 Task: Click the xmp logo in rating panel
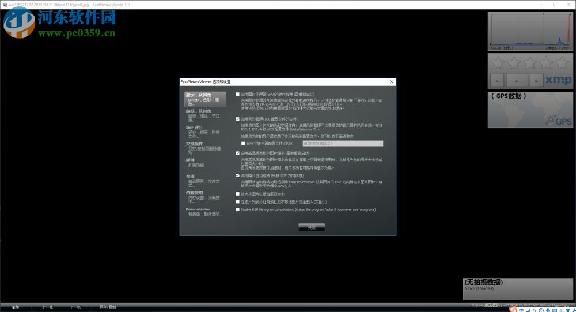click(x=558, y=80)
